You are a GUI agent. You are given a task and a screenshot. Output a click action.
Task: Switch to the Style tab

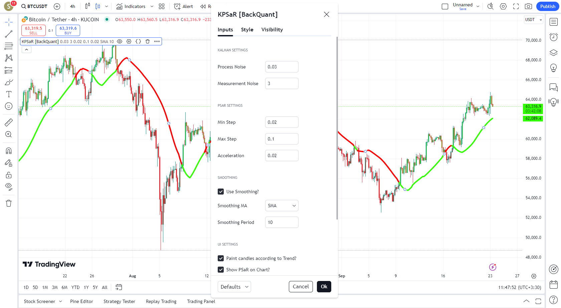247,30
